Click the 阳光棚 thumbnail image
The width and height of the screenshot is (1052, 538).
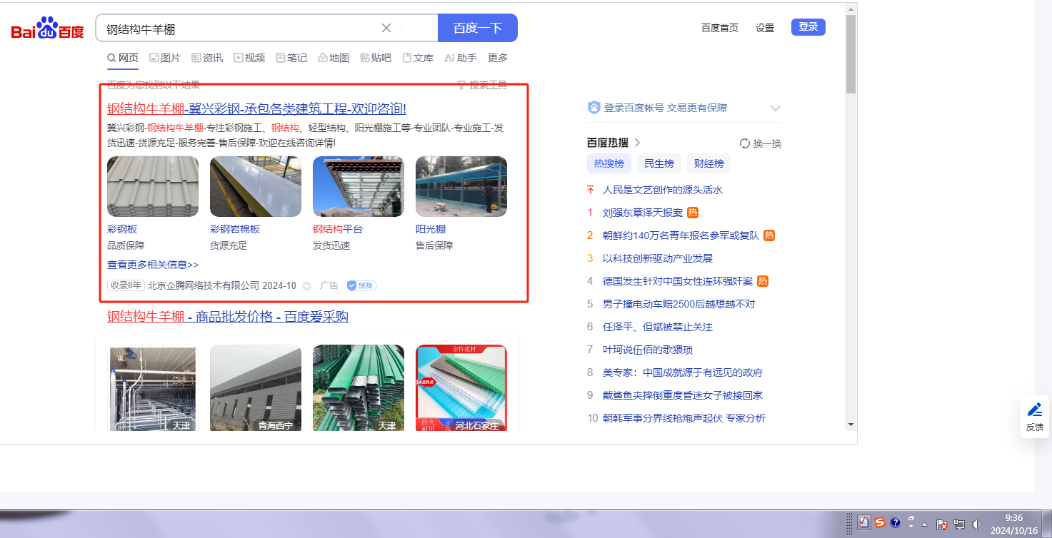pyautogui.click(x=461, y=186)
